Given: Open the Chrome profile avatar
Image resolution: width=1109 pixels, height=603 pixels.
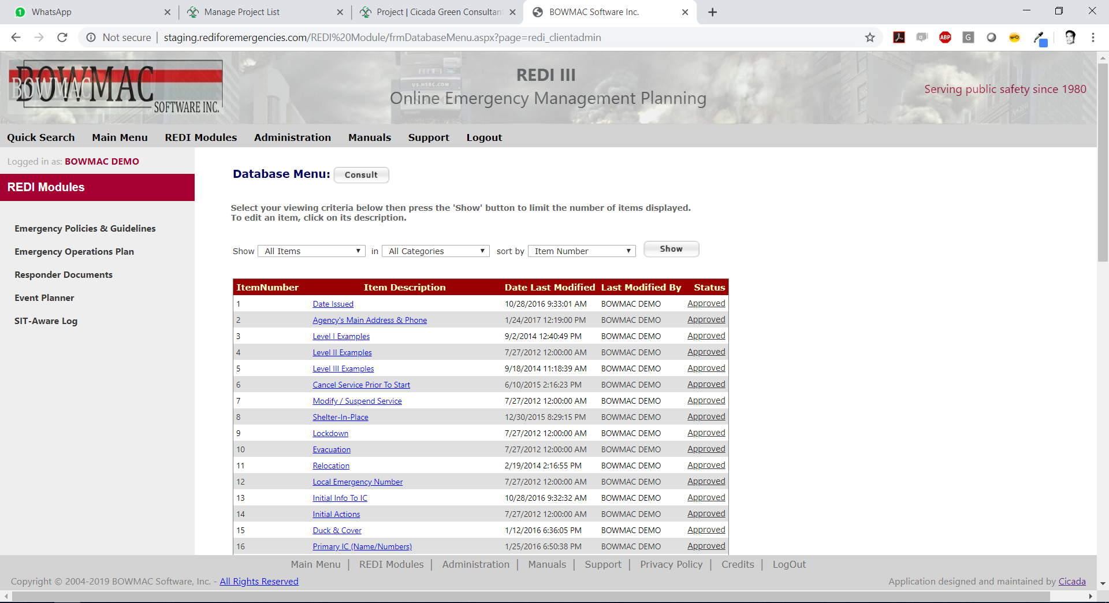Looking at the screenshot, I should [1070, 38].
